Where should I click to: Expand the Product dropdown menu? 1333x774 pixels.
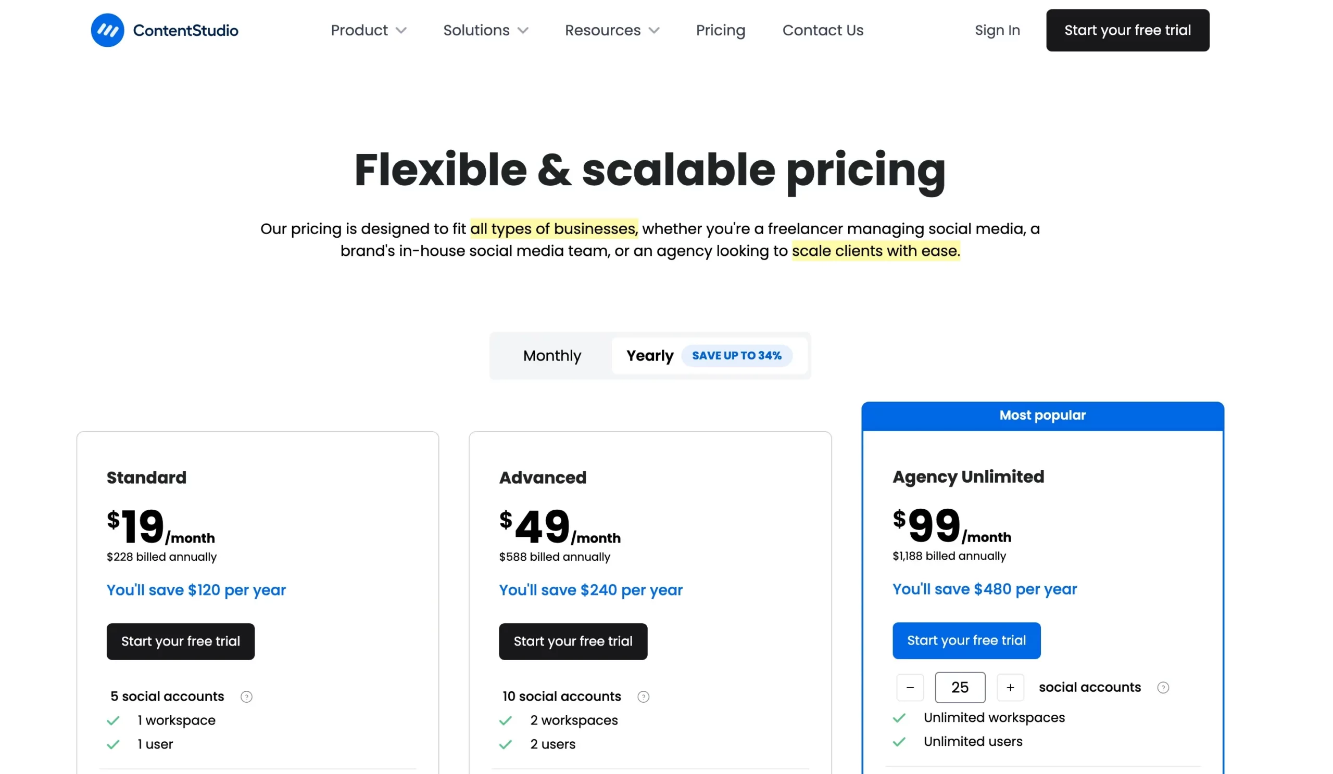[367, 30]
